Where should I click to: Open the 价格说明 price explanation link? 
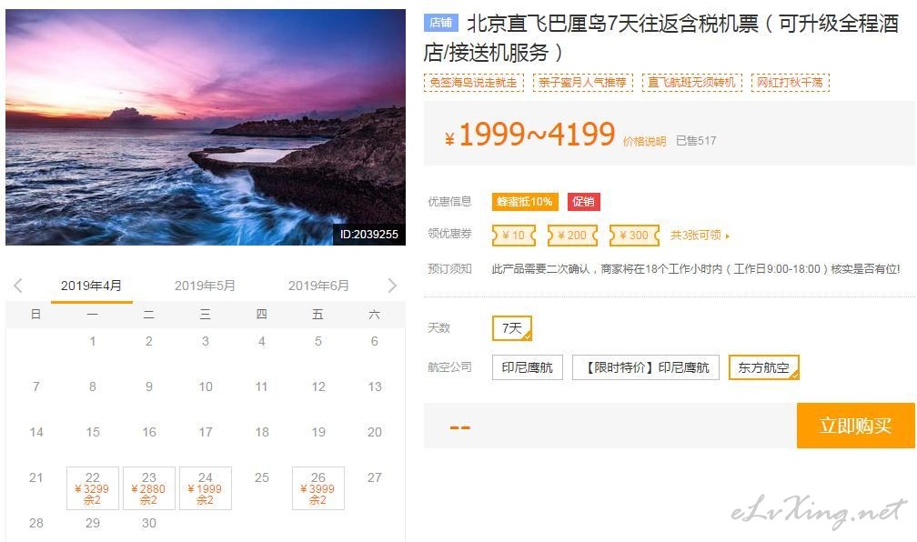(644, 141)
